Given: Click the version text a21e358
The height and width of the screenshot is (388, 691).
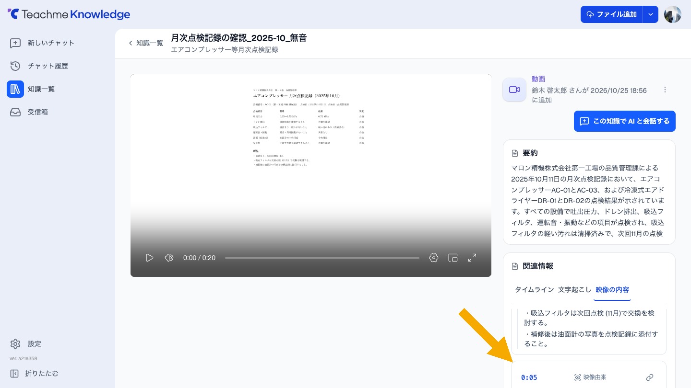Looking at the screenshot, I should [24, 358].
